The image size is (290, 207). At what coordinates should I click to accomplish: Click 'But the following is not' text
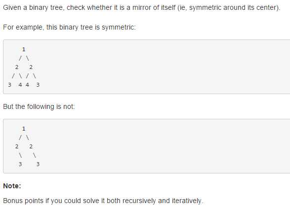[x=39, y=106]
